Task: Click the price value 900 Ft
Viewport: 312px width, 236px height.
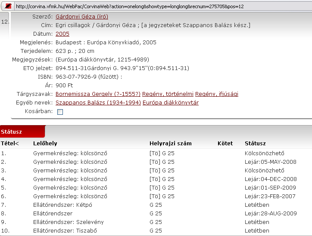Action: (x=64, y=86)
